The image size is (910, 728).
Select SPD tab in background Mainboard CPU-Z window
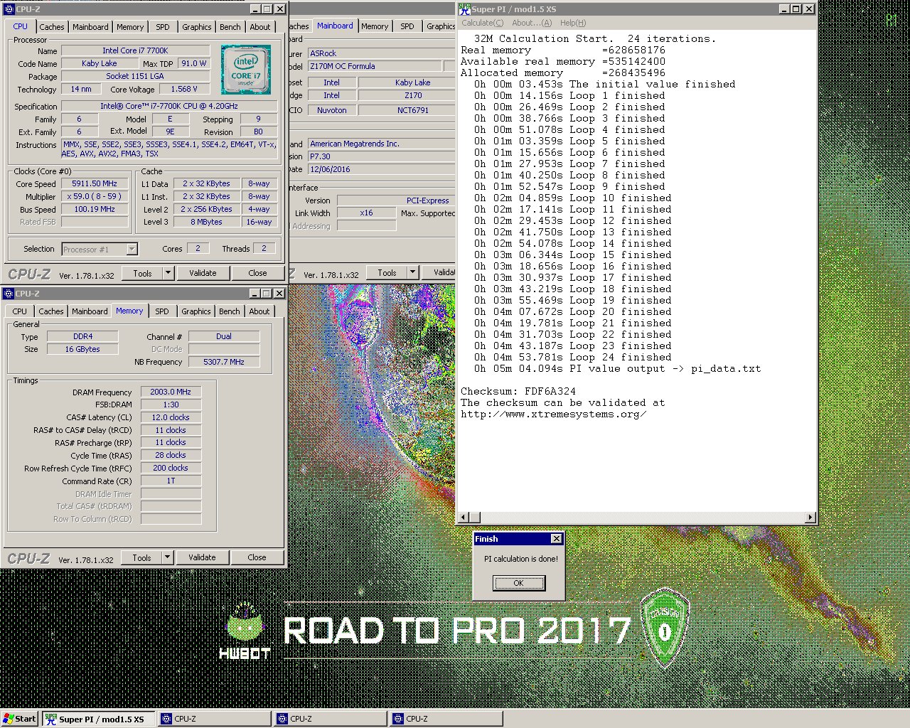point(407,26)
